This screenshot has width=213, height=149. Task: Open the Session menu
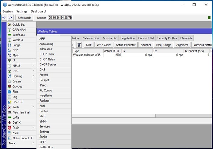click(x=8, y=11)
